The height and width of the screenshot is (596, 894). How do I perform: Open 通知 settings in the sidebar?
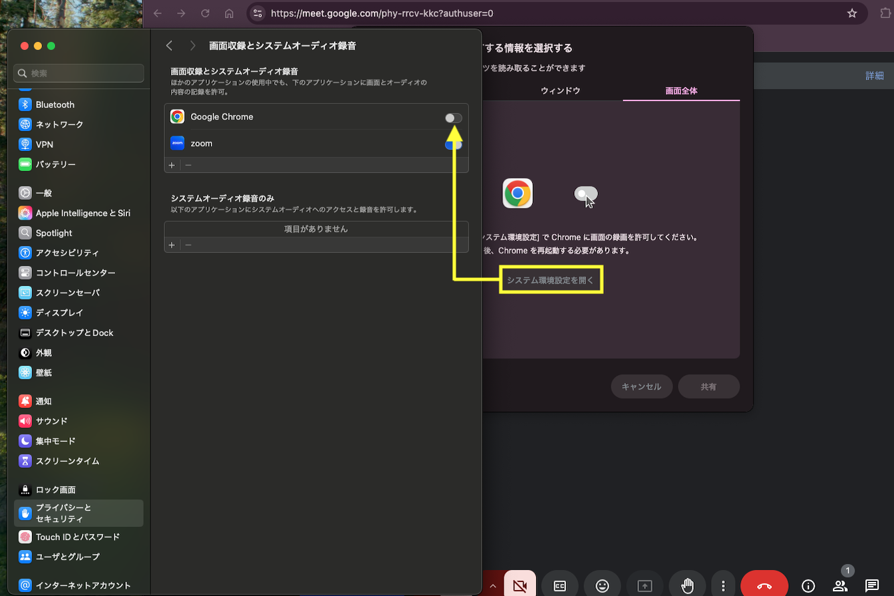(x=78, y=401)
